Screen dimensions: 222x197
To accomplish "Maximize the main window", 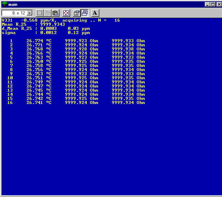I will [213, 4].
